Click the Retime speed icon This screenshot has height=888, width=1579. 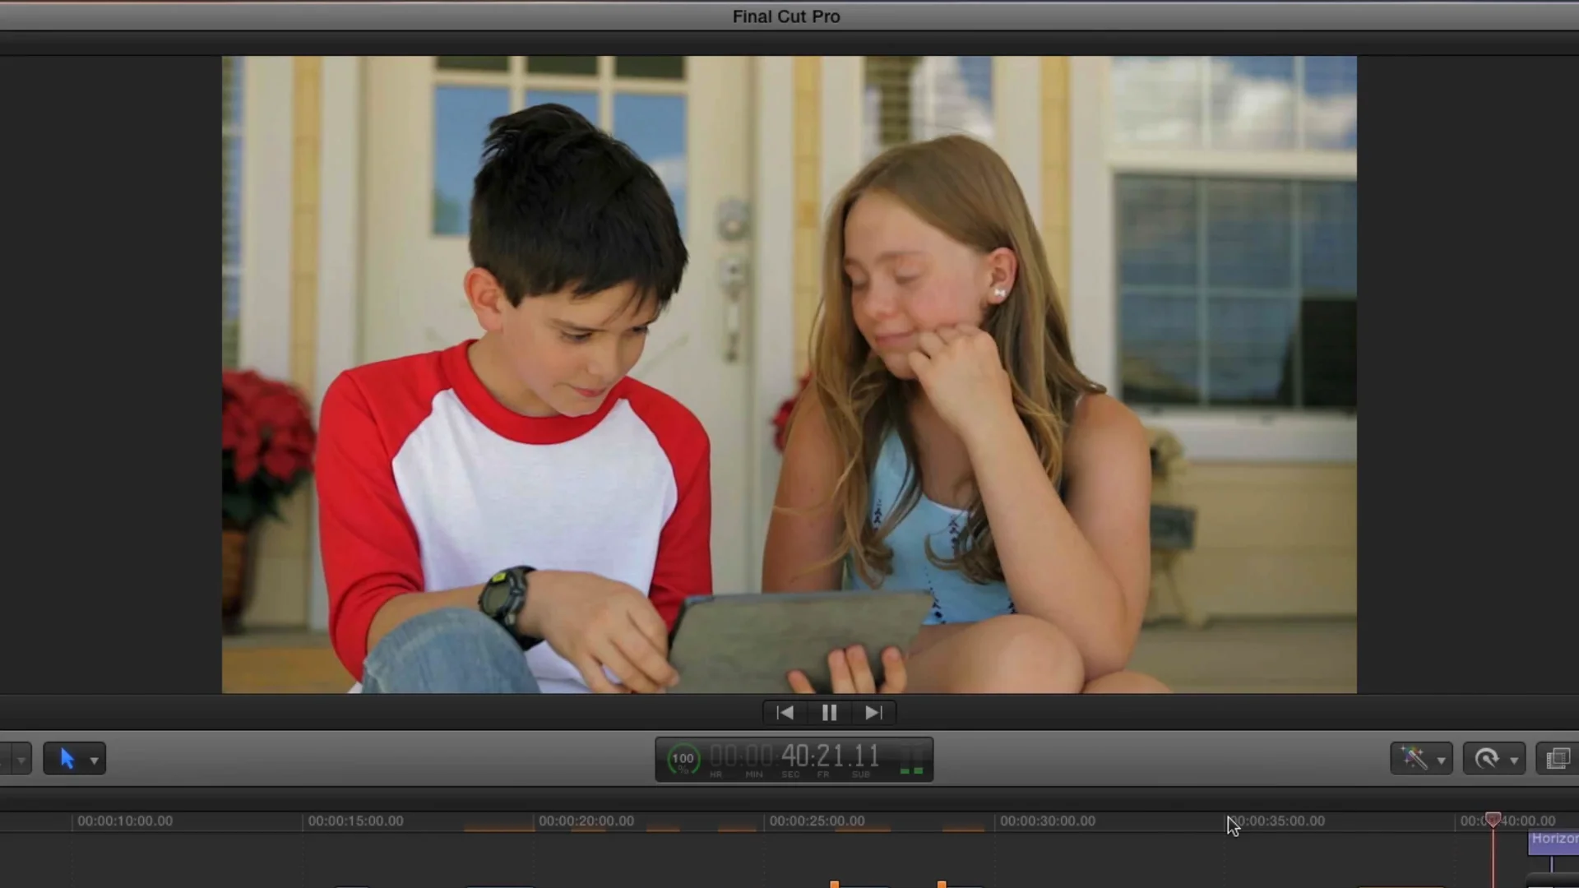tap(1486, 758)
